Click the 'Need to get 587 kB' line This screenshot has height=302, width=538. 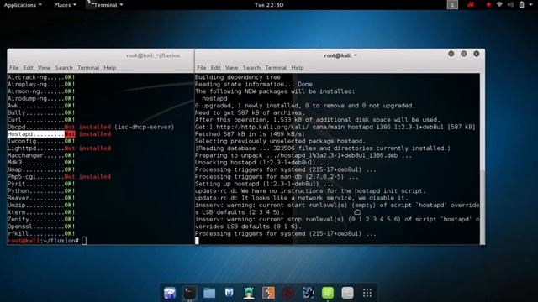point(250,112)
